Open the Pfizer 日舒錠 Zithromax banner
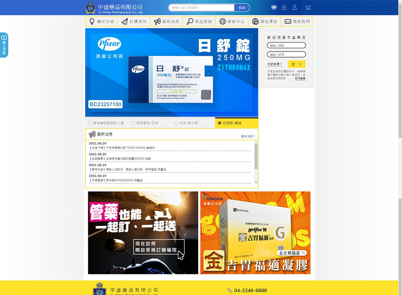 172,72
